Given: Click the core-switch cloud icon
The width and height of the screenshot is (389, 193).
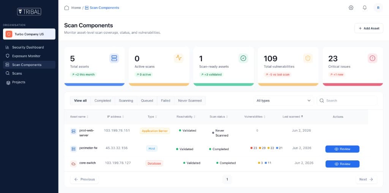Looking at the screenshot, I should (73, 164).
